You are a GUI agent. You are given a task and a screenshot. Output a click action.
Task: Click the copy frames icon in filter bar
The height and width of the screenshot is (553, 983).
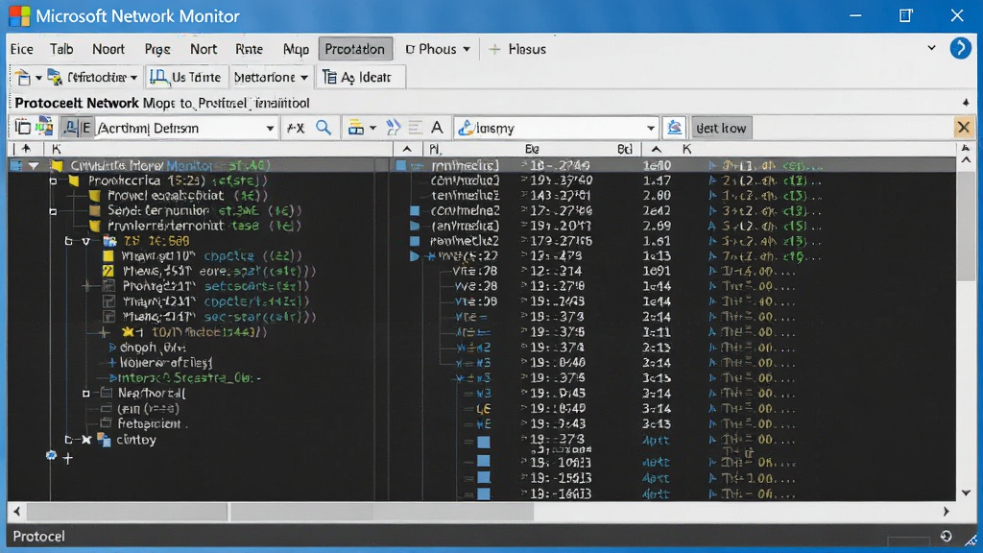[23, 128]
